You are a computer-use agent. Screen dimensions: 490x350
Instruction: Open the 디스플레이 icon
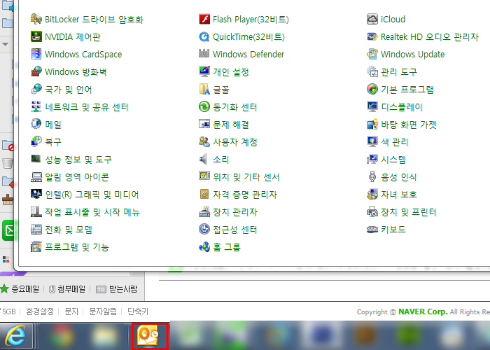(x=372, y=106)
